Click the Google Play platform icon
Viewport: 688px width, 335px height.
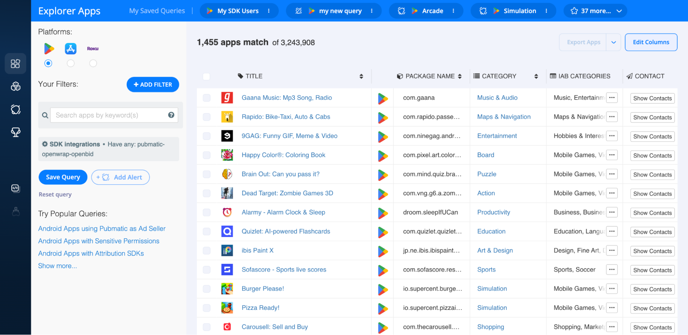tap(49, 48)
